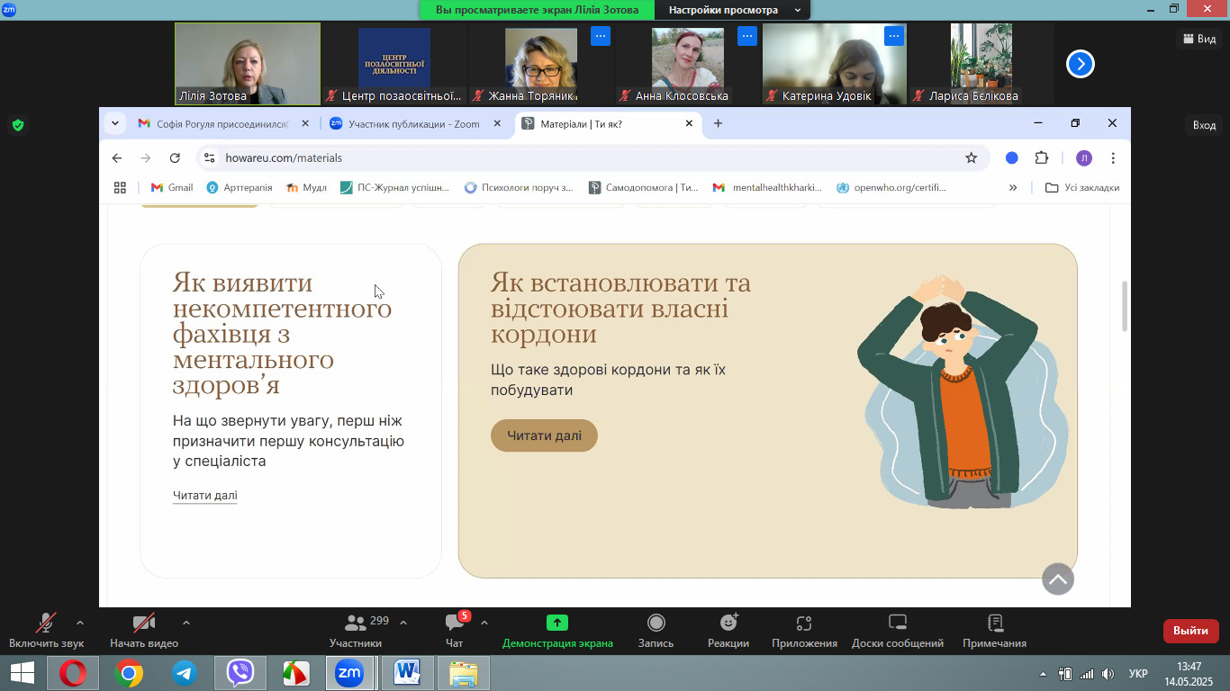Open more options on Анна Клосовська tile
Screen dimensions: 1230x691
click(x=746, y=36)
